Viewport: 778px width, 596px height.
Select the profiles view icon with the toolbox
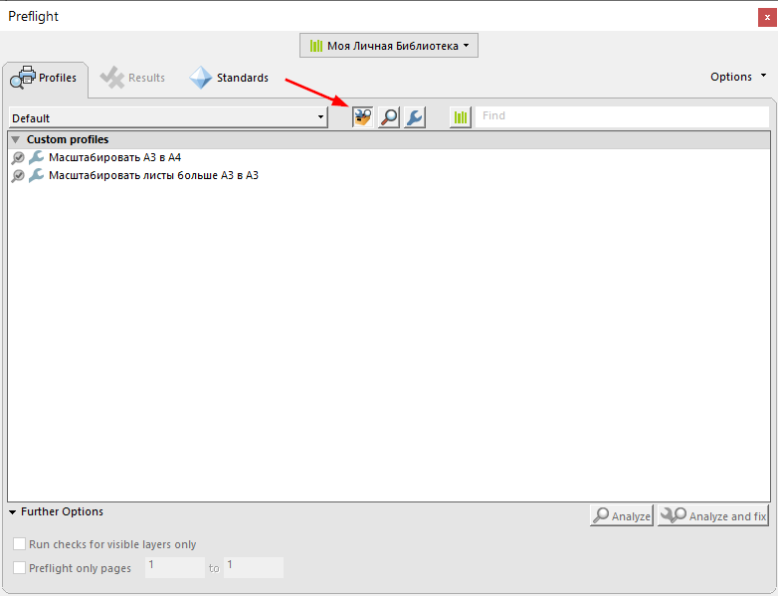tap(363, 117)
